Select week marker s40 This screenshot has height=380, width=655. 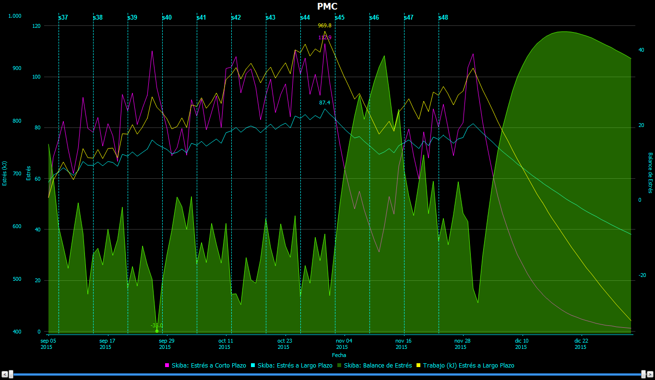pos(167,17)
